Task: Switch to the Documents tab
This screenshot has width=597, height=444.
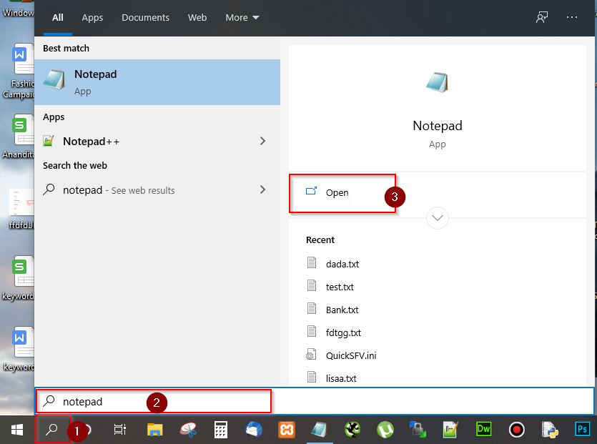Action: click(145, 17)
